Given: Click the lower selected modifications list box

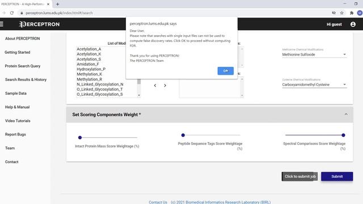Looking at the screenshot, I should click(211, 87).
